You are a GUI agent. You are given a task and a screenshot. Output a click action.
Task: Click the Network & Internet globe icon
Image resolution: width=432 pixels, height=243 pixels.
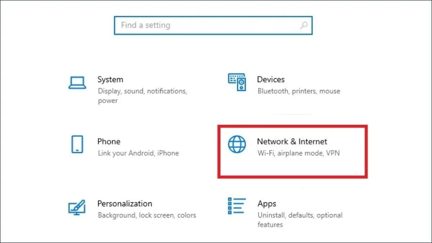pyautogui.click(x=237, y=144)
